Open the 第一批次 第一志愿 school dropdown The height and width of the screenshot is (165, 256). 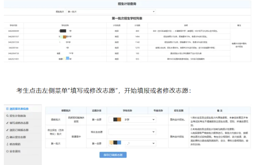(x=132, y=144)
